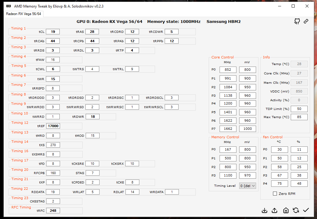Image resolution: width=317 pixels, height=219 pixels.
Task: Click the tCPDED input box
Action: point(93,182)
